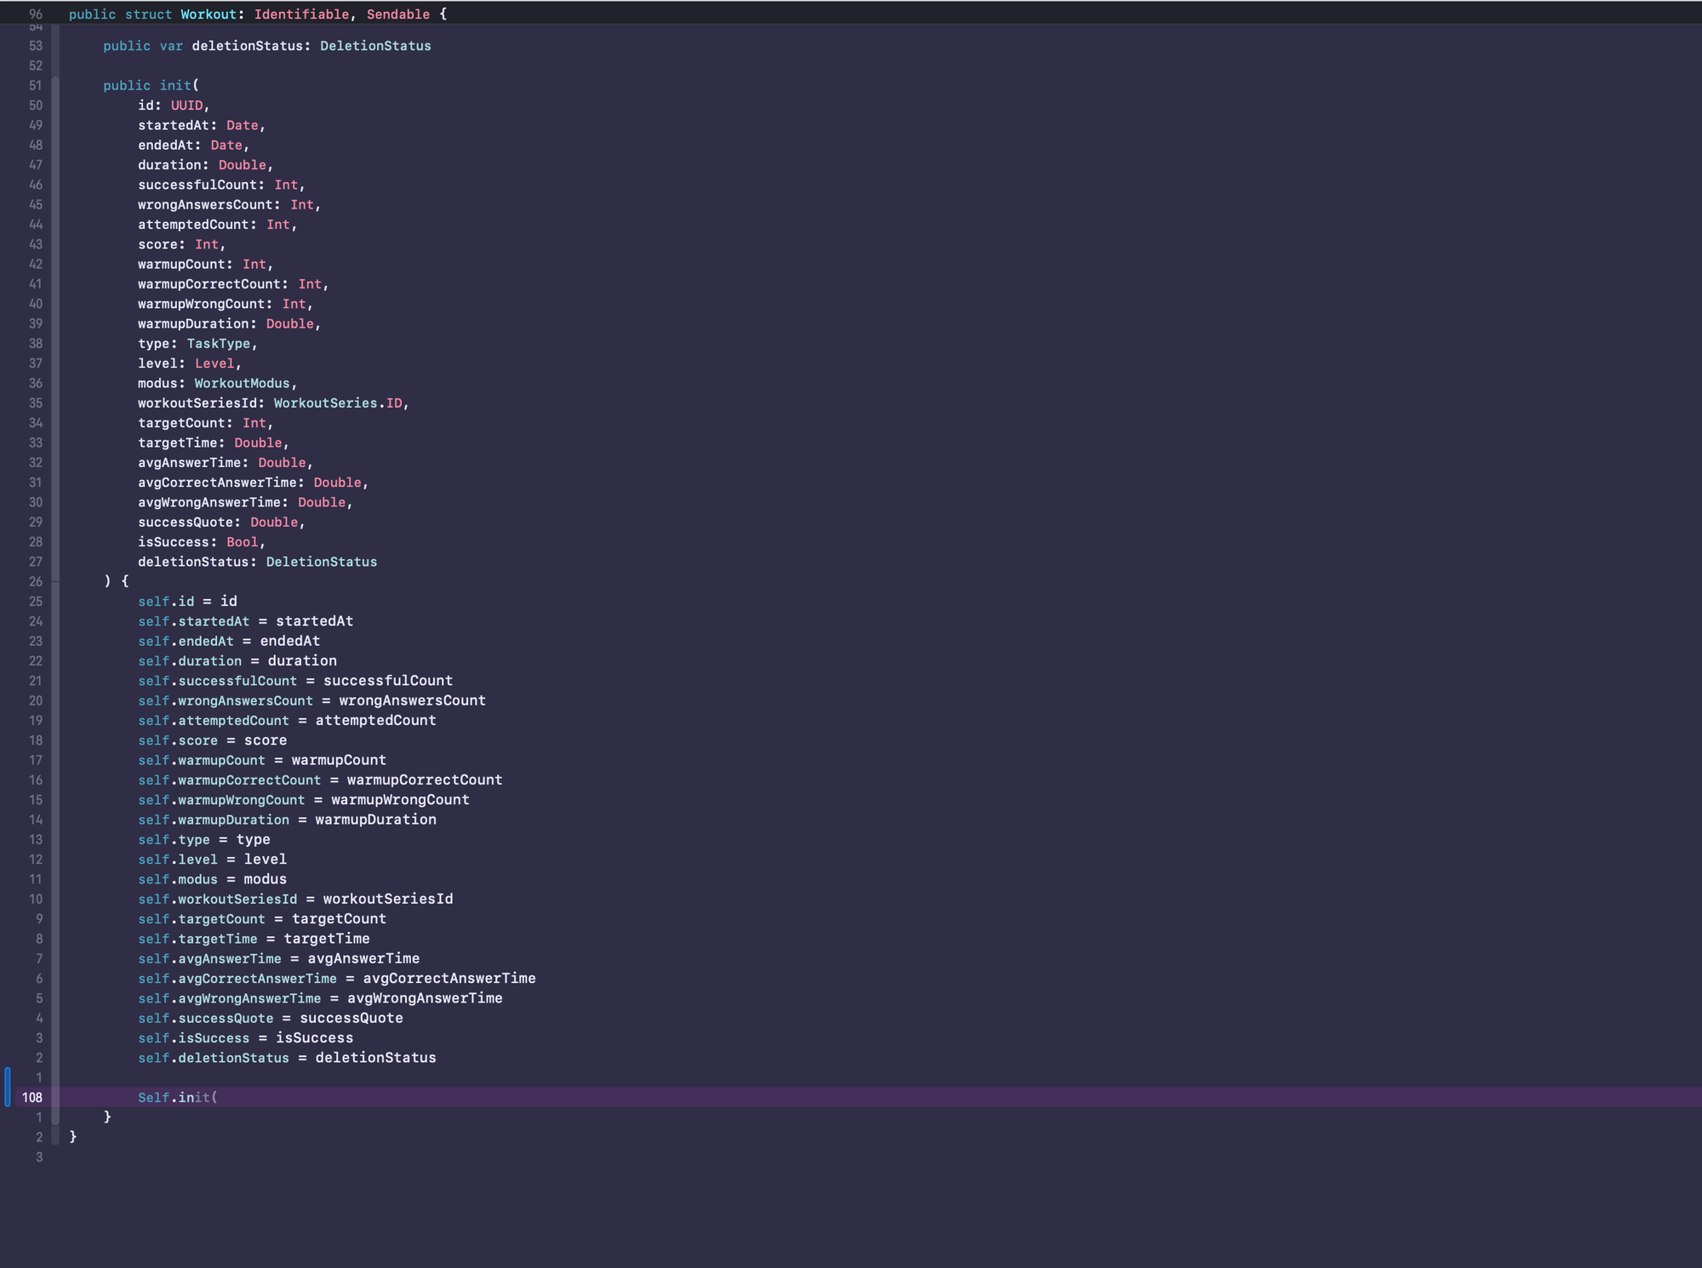Click self.score = score assignment line
Image resolution: width=1702 pixels, height=1268 pixels.
(211, 740)
